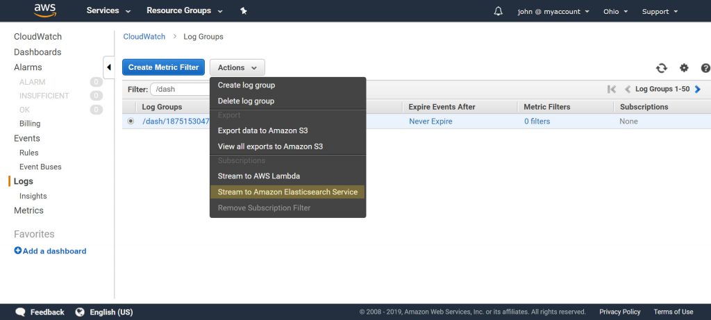Open CloudWatch in the sidebar
Screen dimensions: 711x320
[37, 37]
